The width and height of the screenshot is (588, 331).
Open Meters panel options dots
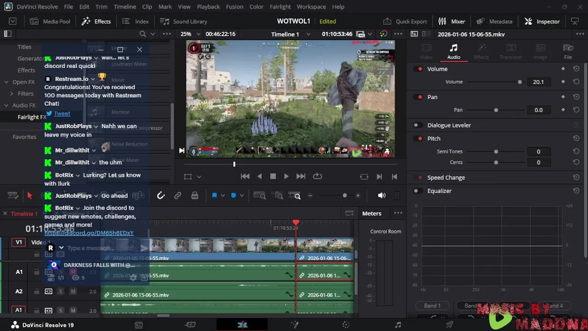(398, 213)
